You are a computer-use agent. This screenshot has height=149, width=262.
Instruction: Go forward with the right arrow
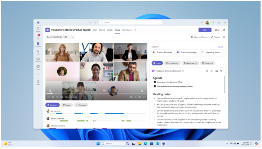coord(95,23)
